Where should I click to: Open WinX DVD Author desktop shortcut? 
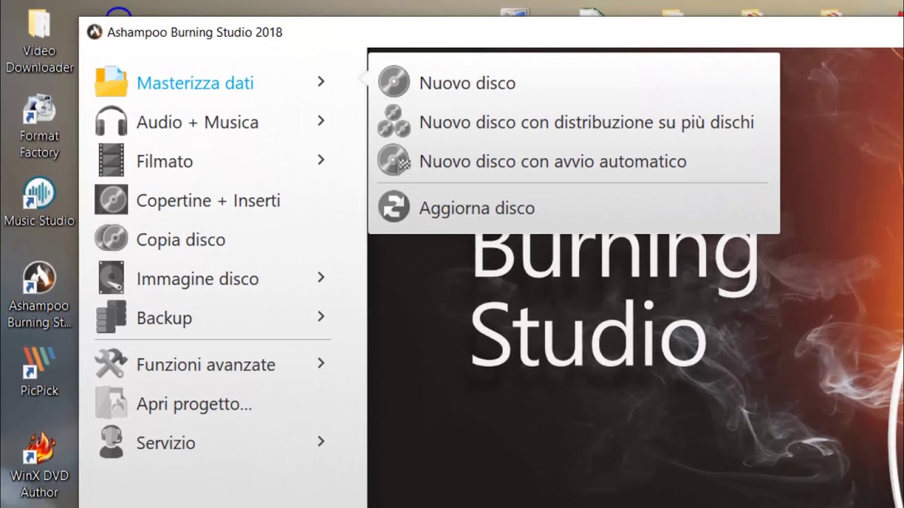pyautogui.click(x=40, y=466)
